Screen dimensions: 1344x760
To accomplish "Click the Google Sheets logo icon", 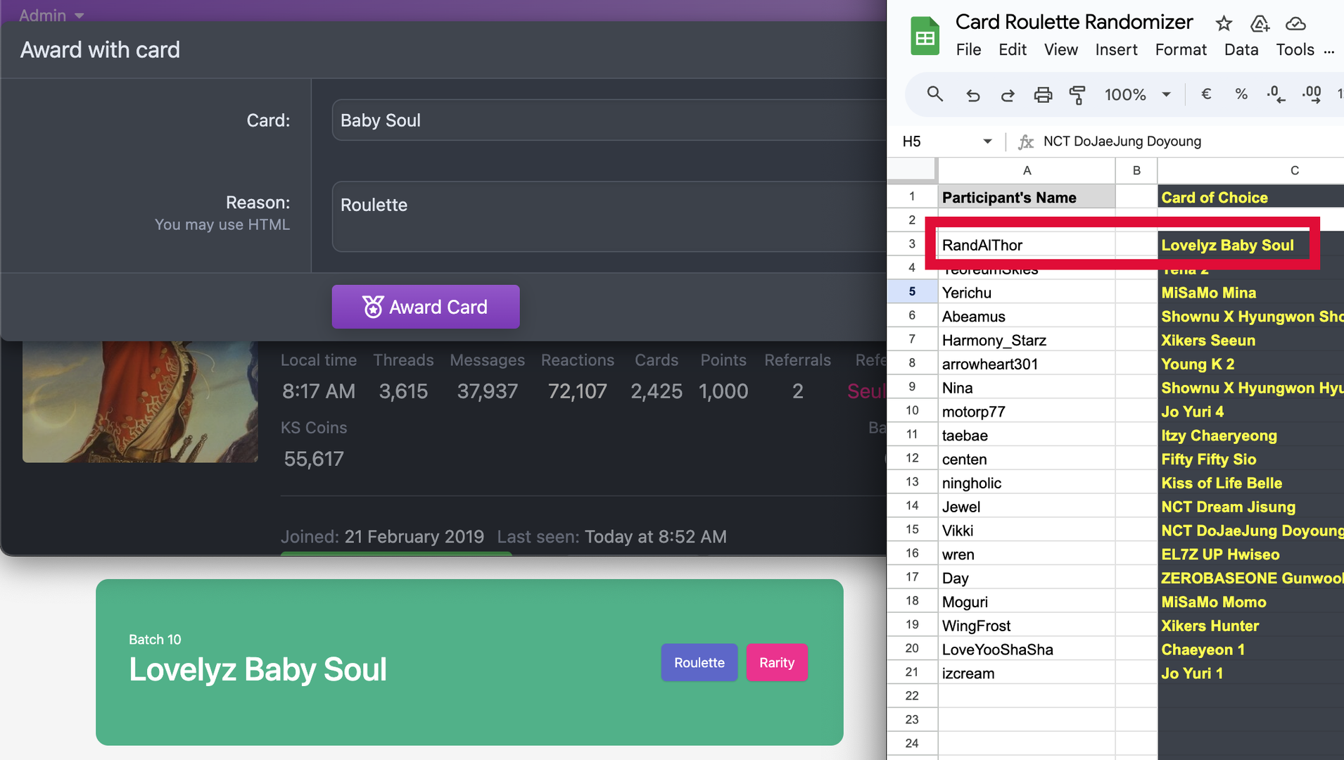I will pyautogui.click(x=925, y=36).
